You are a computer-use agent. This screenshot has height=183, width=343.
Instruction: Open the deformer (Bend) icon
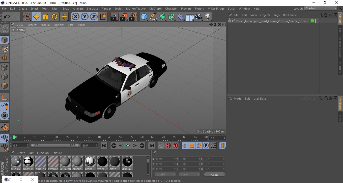click(181, 17)
